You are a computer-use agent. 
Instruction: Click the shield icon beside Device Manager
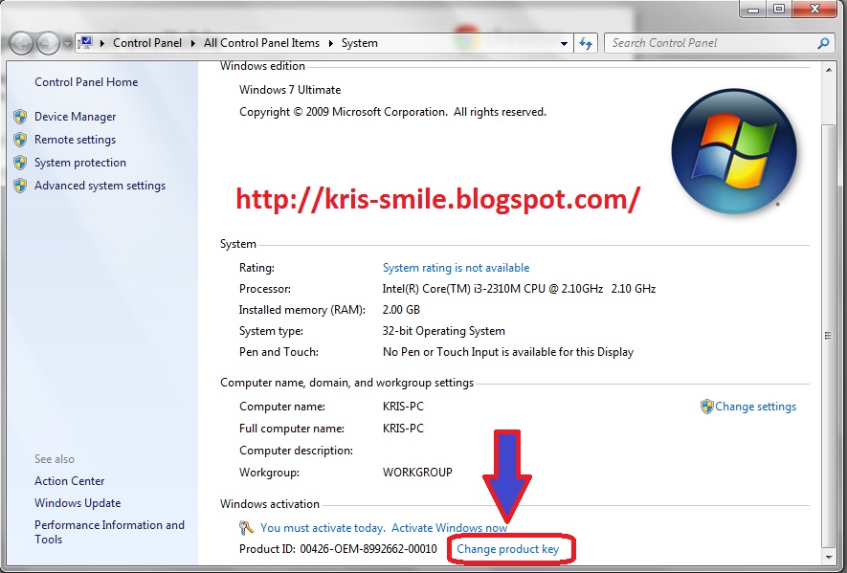(x=20, y=117)
